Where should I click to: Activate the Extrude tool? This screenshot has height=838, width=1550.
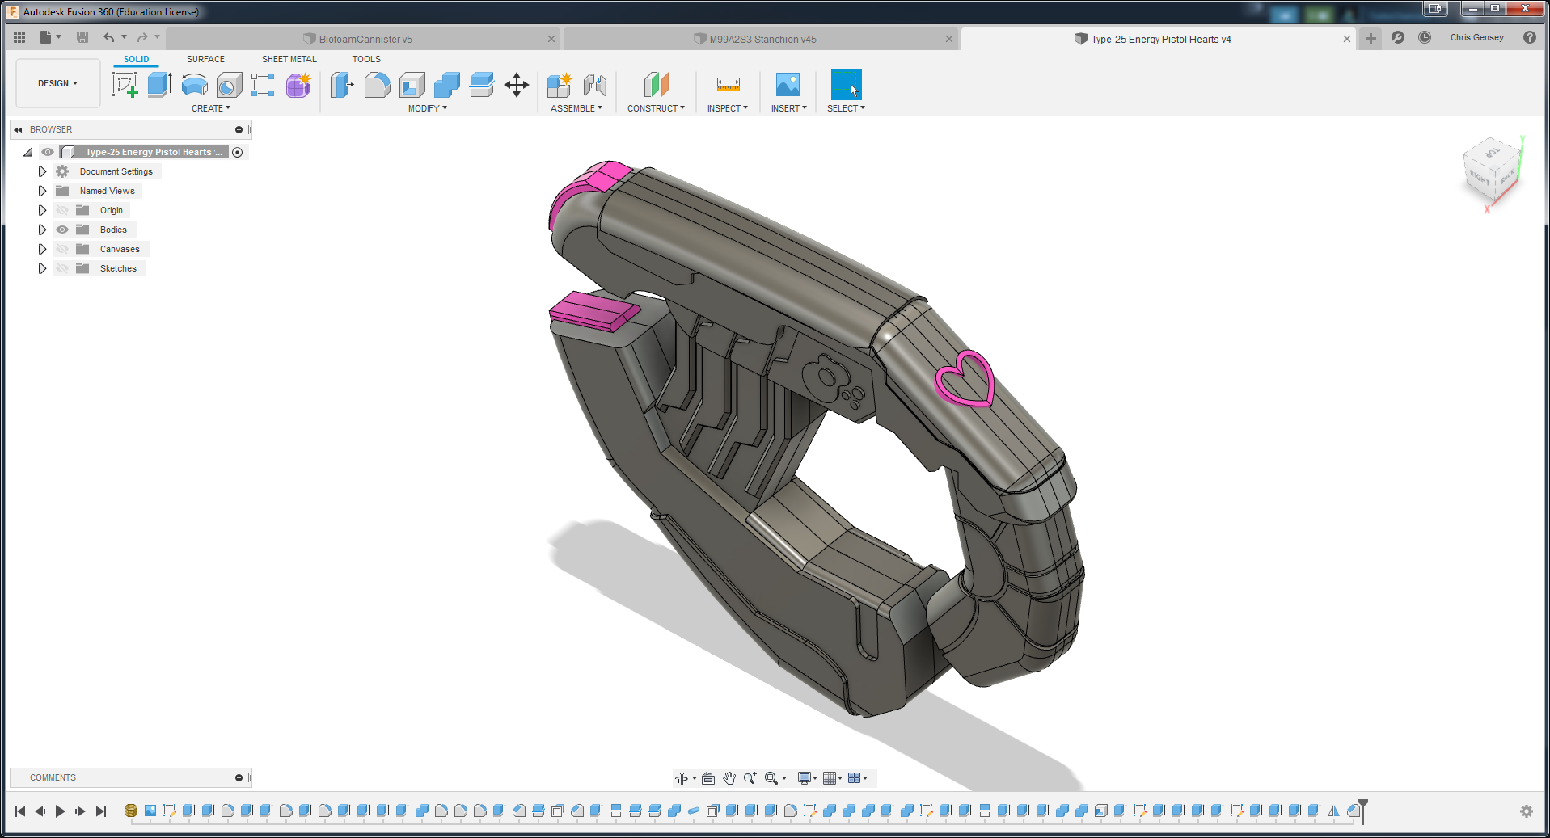[x=159, y=85]
